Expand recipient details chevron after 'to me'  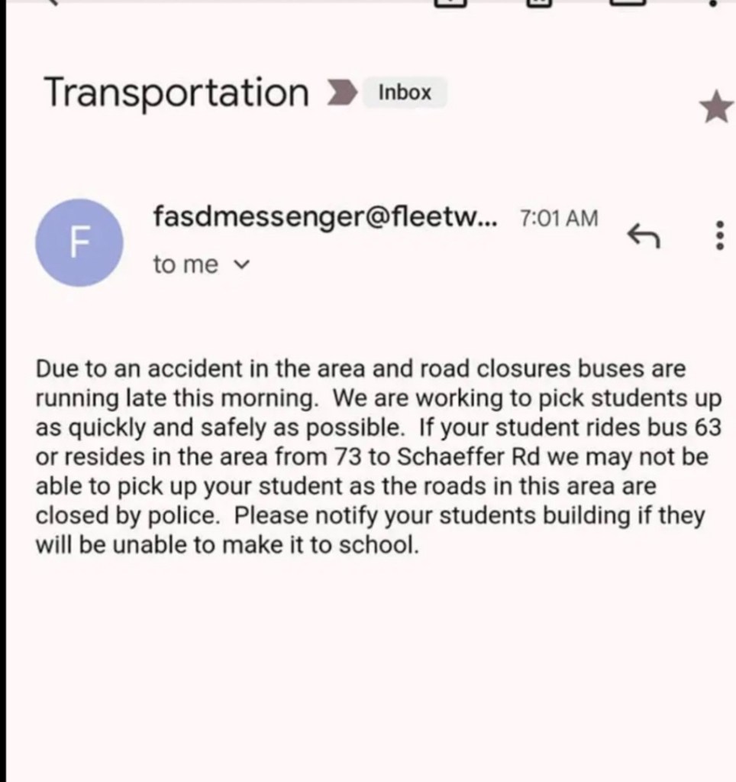point(241,265)
